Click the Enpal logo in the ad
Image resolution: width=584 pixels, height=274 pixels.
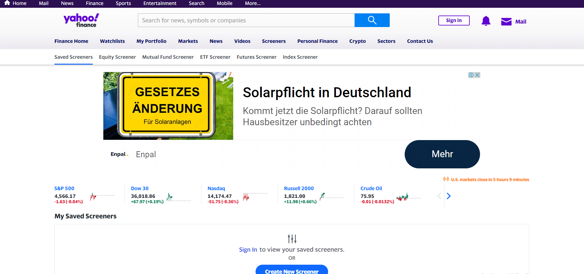pos(120,154)
